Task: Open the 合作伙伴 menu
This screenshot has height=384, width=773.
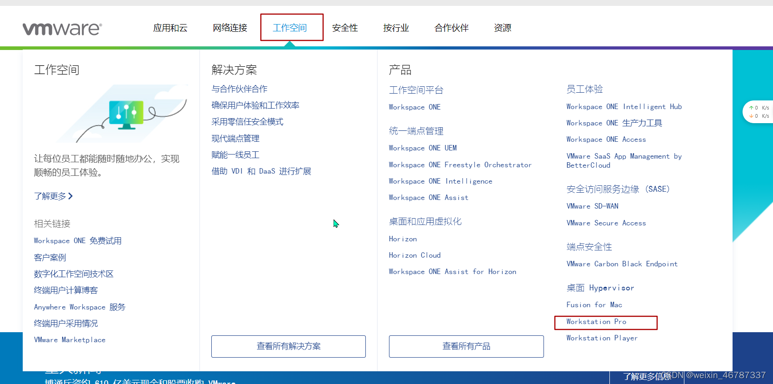Action: point(451,28)
